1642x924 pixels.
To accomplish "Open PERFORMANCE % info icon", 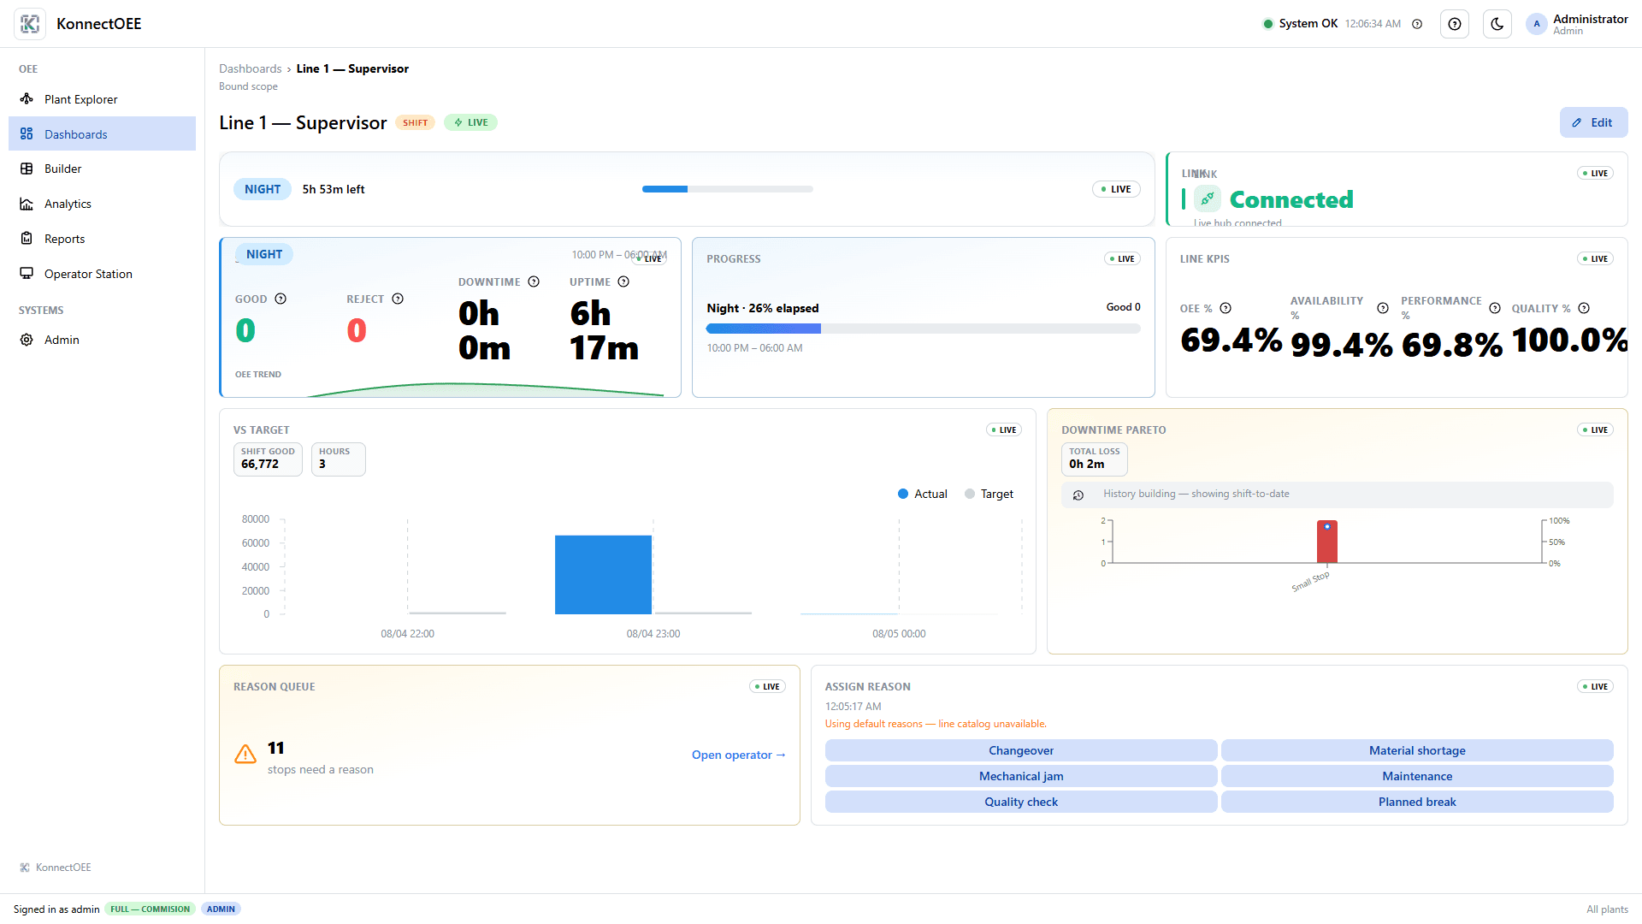I will click(1495, 308).
